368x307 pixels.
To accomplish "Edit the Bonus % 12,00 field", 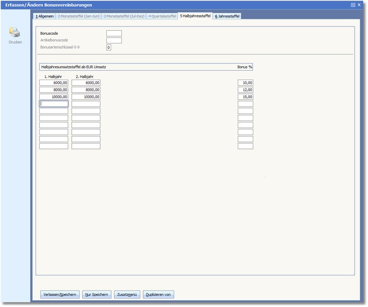I will [x=245, y=90].
